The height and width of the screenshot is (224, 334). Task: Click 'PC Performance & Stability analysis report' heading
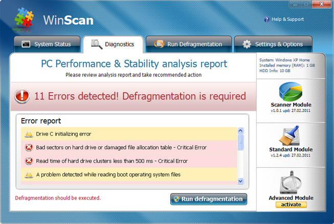coord(134,63)
